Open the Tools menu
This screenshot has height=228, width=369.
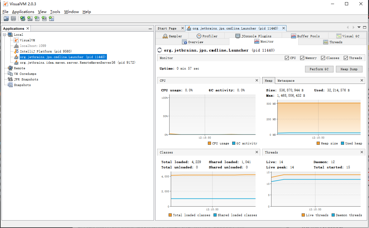(55, 12)
